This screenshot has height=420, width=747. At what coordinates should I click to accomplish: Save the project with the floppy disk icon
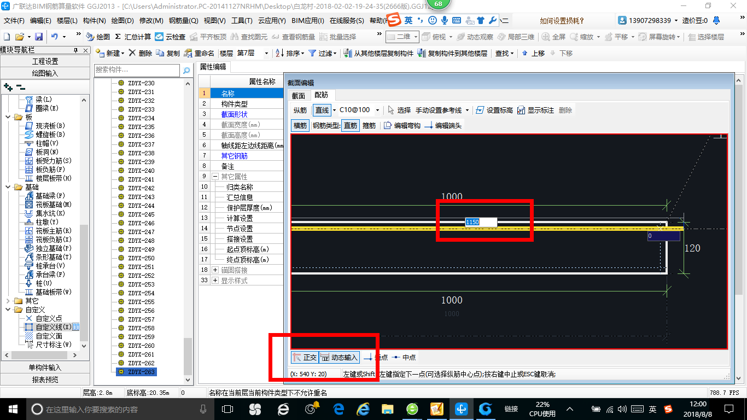pos(39,37)
